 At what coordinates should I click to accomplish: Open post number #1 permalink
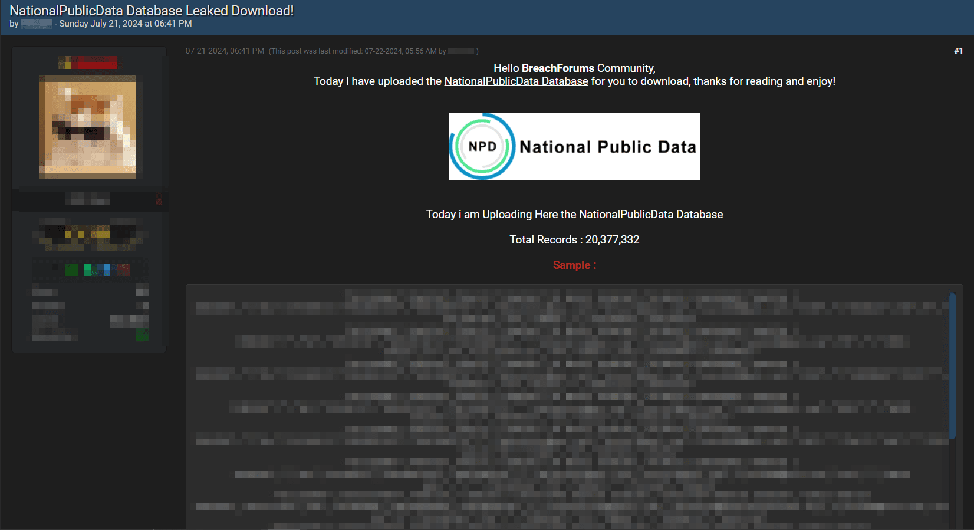[958, 51]
